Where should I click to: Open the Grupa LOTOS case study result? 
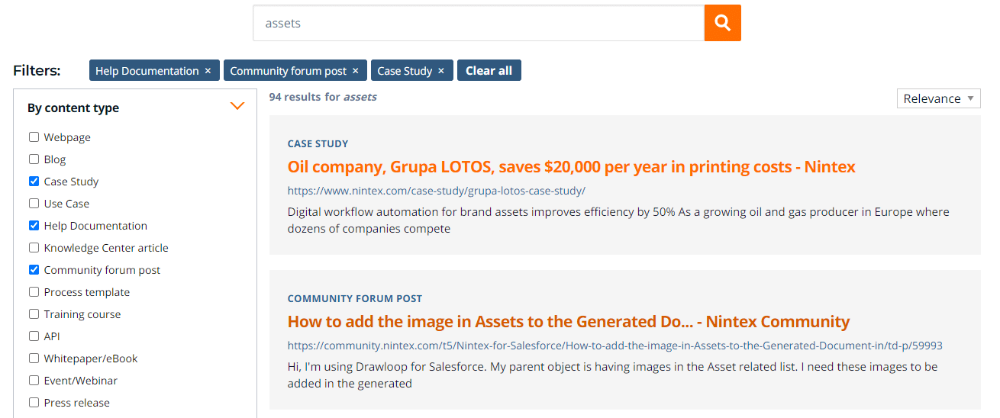point(571,167)
